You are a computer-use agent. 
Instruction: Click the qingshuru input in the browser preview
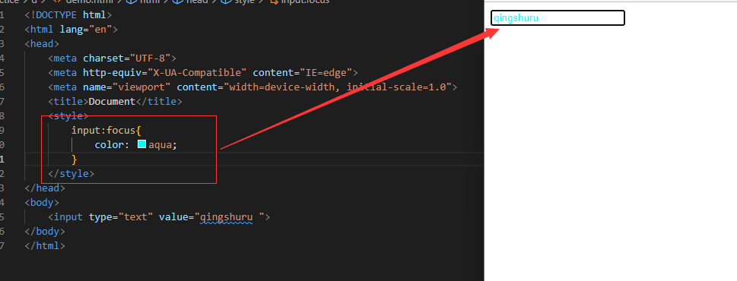point(558,17)
